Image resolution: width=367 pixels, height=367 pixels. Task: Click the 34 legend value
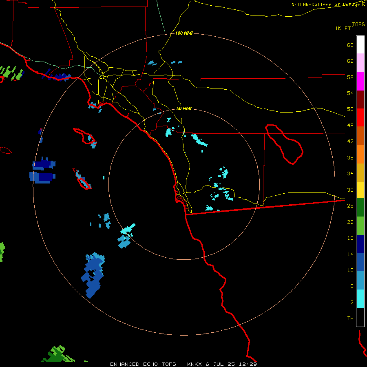coord(350,173)
